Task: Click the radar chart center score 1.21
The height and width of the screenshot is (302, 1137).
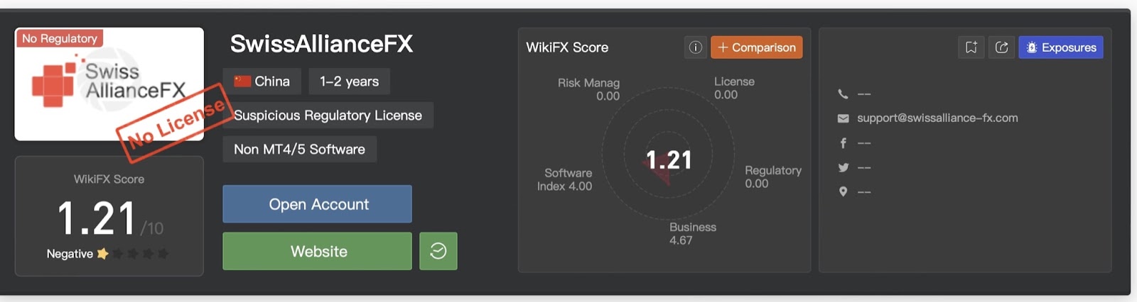Action: [x=668, y=160]
